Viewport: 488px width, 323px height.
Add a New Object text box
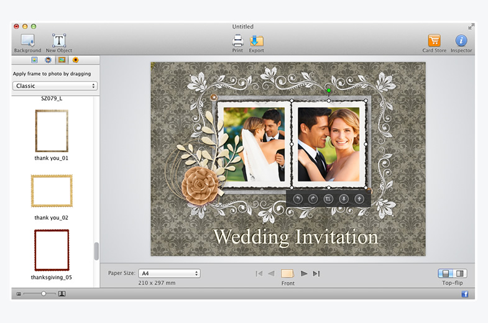(59, 41)
